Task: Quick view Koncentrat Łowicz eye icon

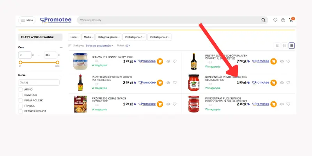Action: coord(282,83)
